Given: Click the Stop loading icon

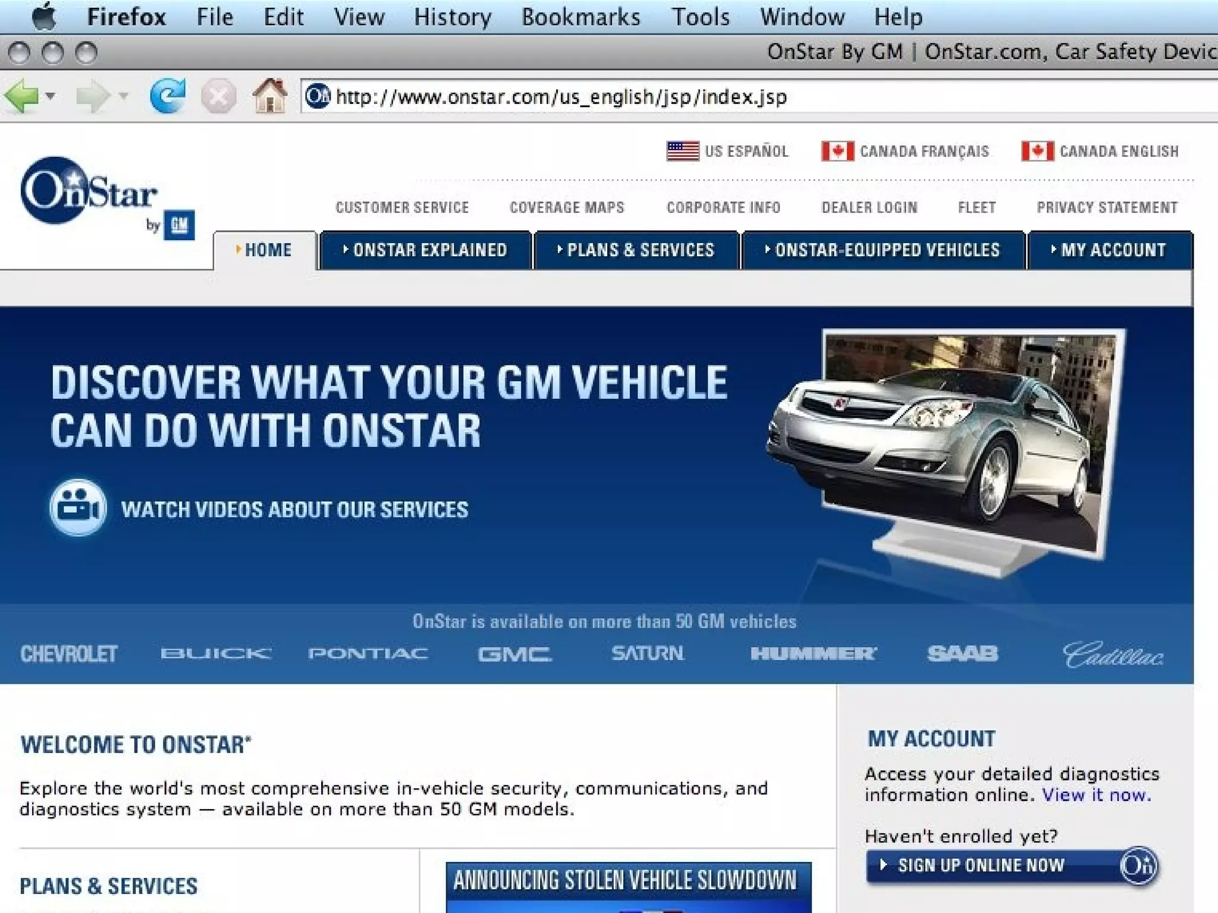Looking at the screenshot, I should pos(218,97).
